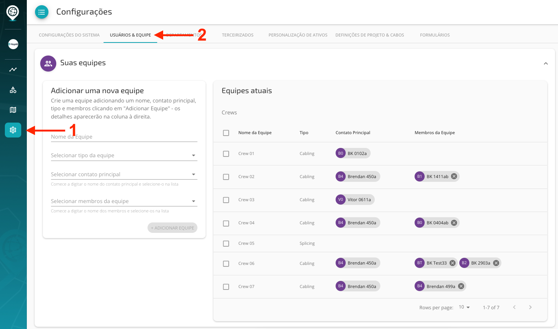Open Selecionar tipo da equipe dropdown
The width and height of the screenshot is (558, 329).
pyautogui.click(x=124, y=155)
